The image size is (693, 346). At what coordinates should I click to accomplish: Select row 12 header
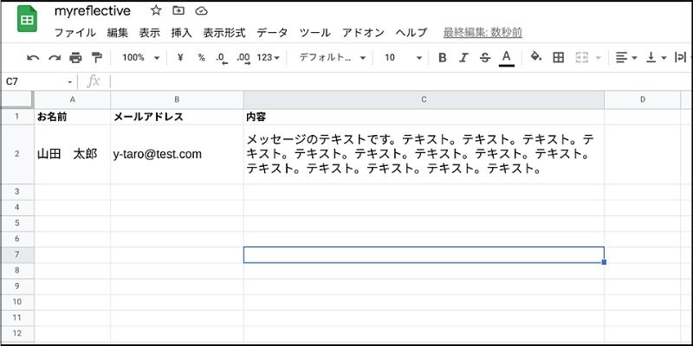tap(17, 333)
